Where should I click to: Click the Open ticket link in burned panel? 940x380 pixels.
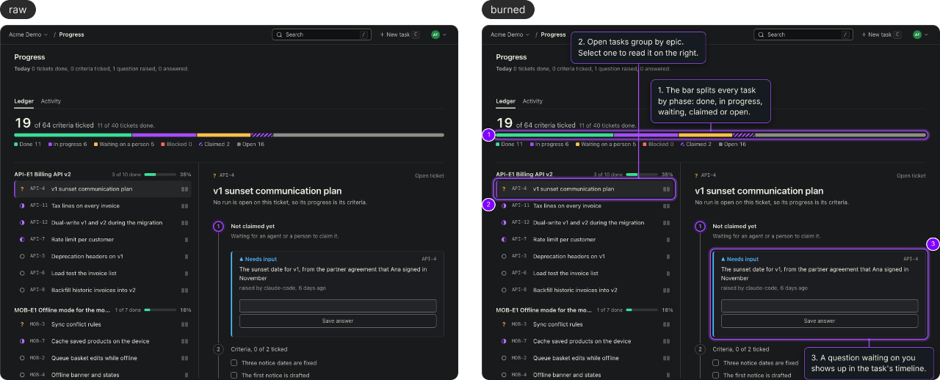point(911,176)
